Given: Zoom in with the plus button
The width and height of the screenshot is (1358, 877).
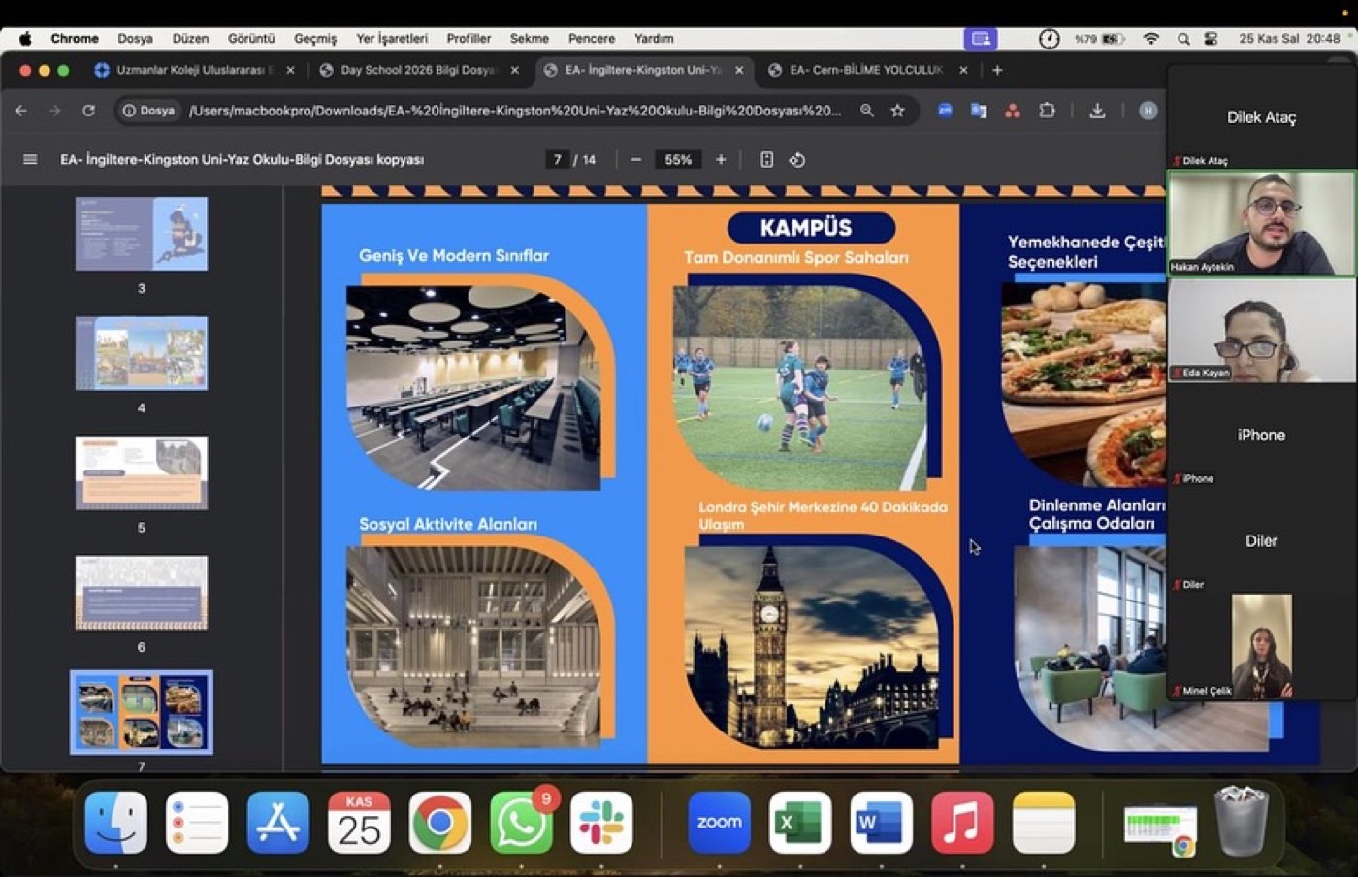Looking at the screenshot, I should [721, 159].
